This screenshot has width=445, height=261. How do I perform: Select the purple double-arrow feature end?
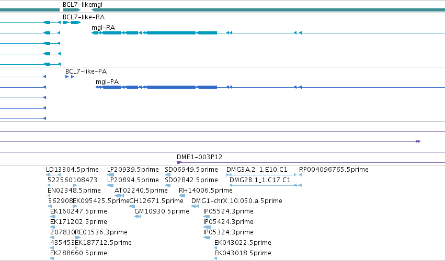coord(418,141)
